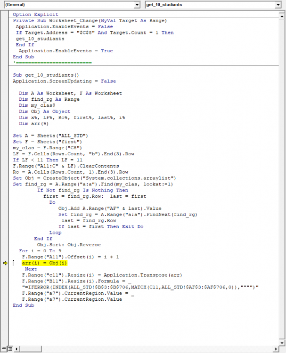Switch to Procedure View icon
This screenshot has width=286, height=353.
(3, 349)
